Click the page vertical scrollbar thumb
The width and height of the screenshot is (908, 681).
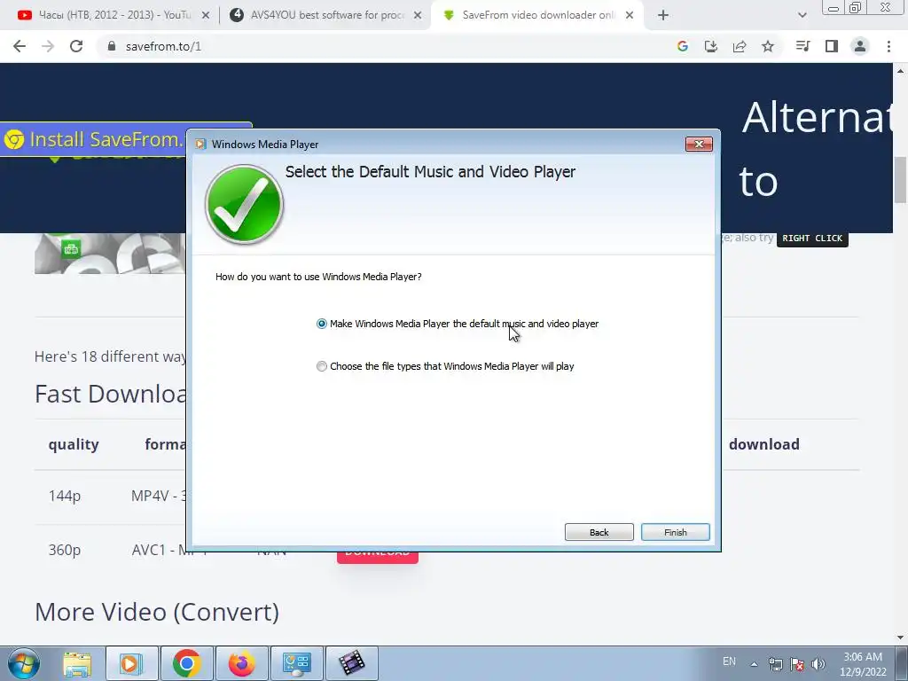[x=901, y=180]
